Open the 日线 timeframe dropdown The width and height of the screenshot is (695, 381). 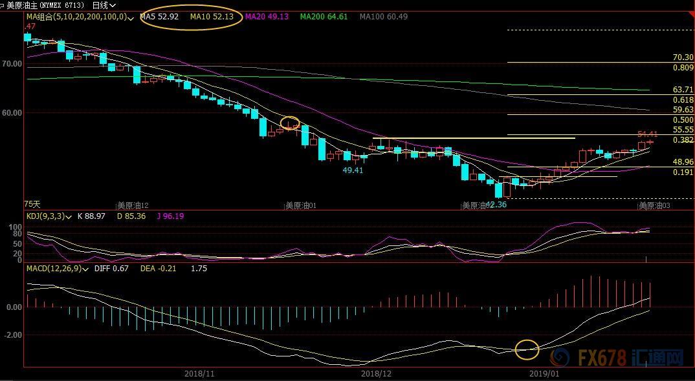[104, 5]
